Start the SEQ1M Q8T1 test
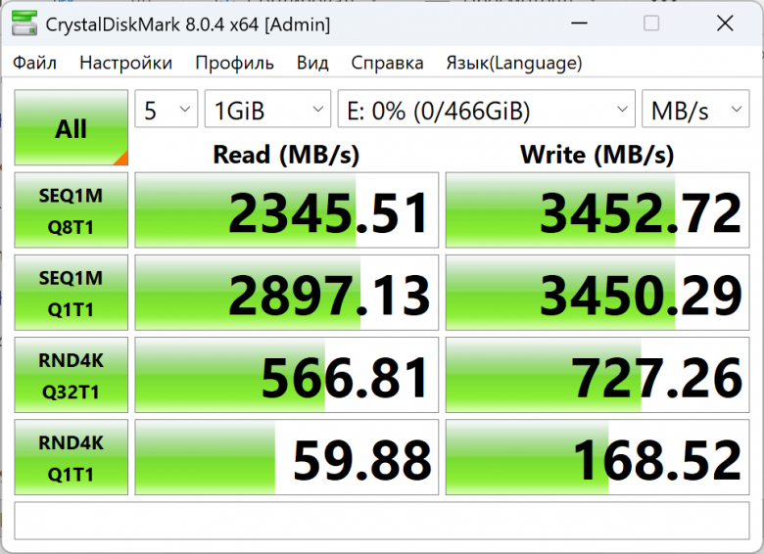Viewport: 764px width, 554px height. click(x=72, y=209)
